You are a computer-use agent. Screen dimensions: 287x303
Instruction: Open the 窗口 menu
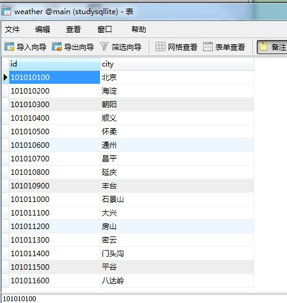point(105,30)
